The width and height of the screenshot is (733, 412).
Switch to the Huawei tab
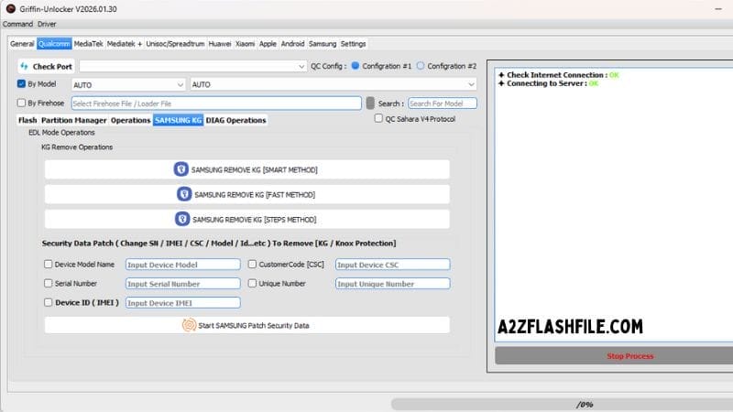tap(220, 43)
